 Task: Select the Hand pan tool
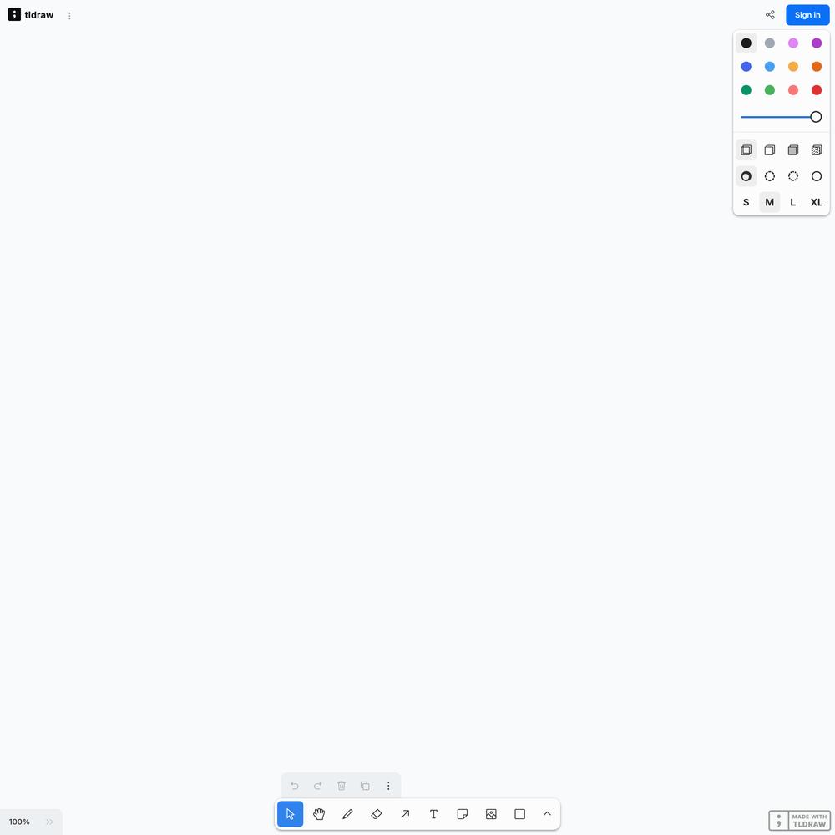coord(319,813)
